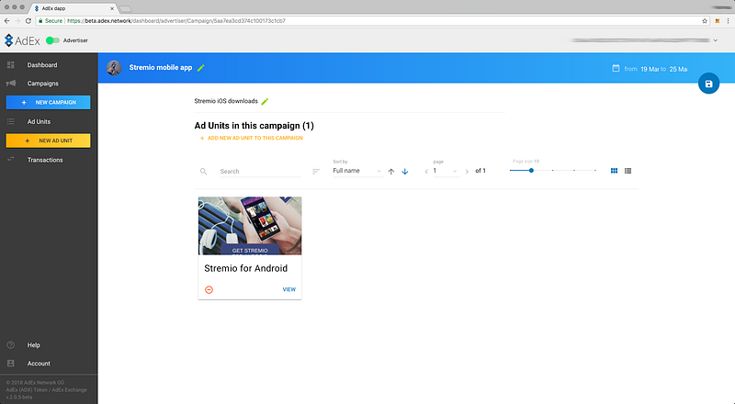The image size is (735, 404).
Task: Bookmark page with star icon
Action: coord(705,20)
